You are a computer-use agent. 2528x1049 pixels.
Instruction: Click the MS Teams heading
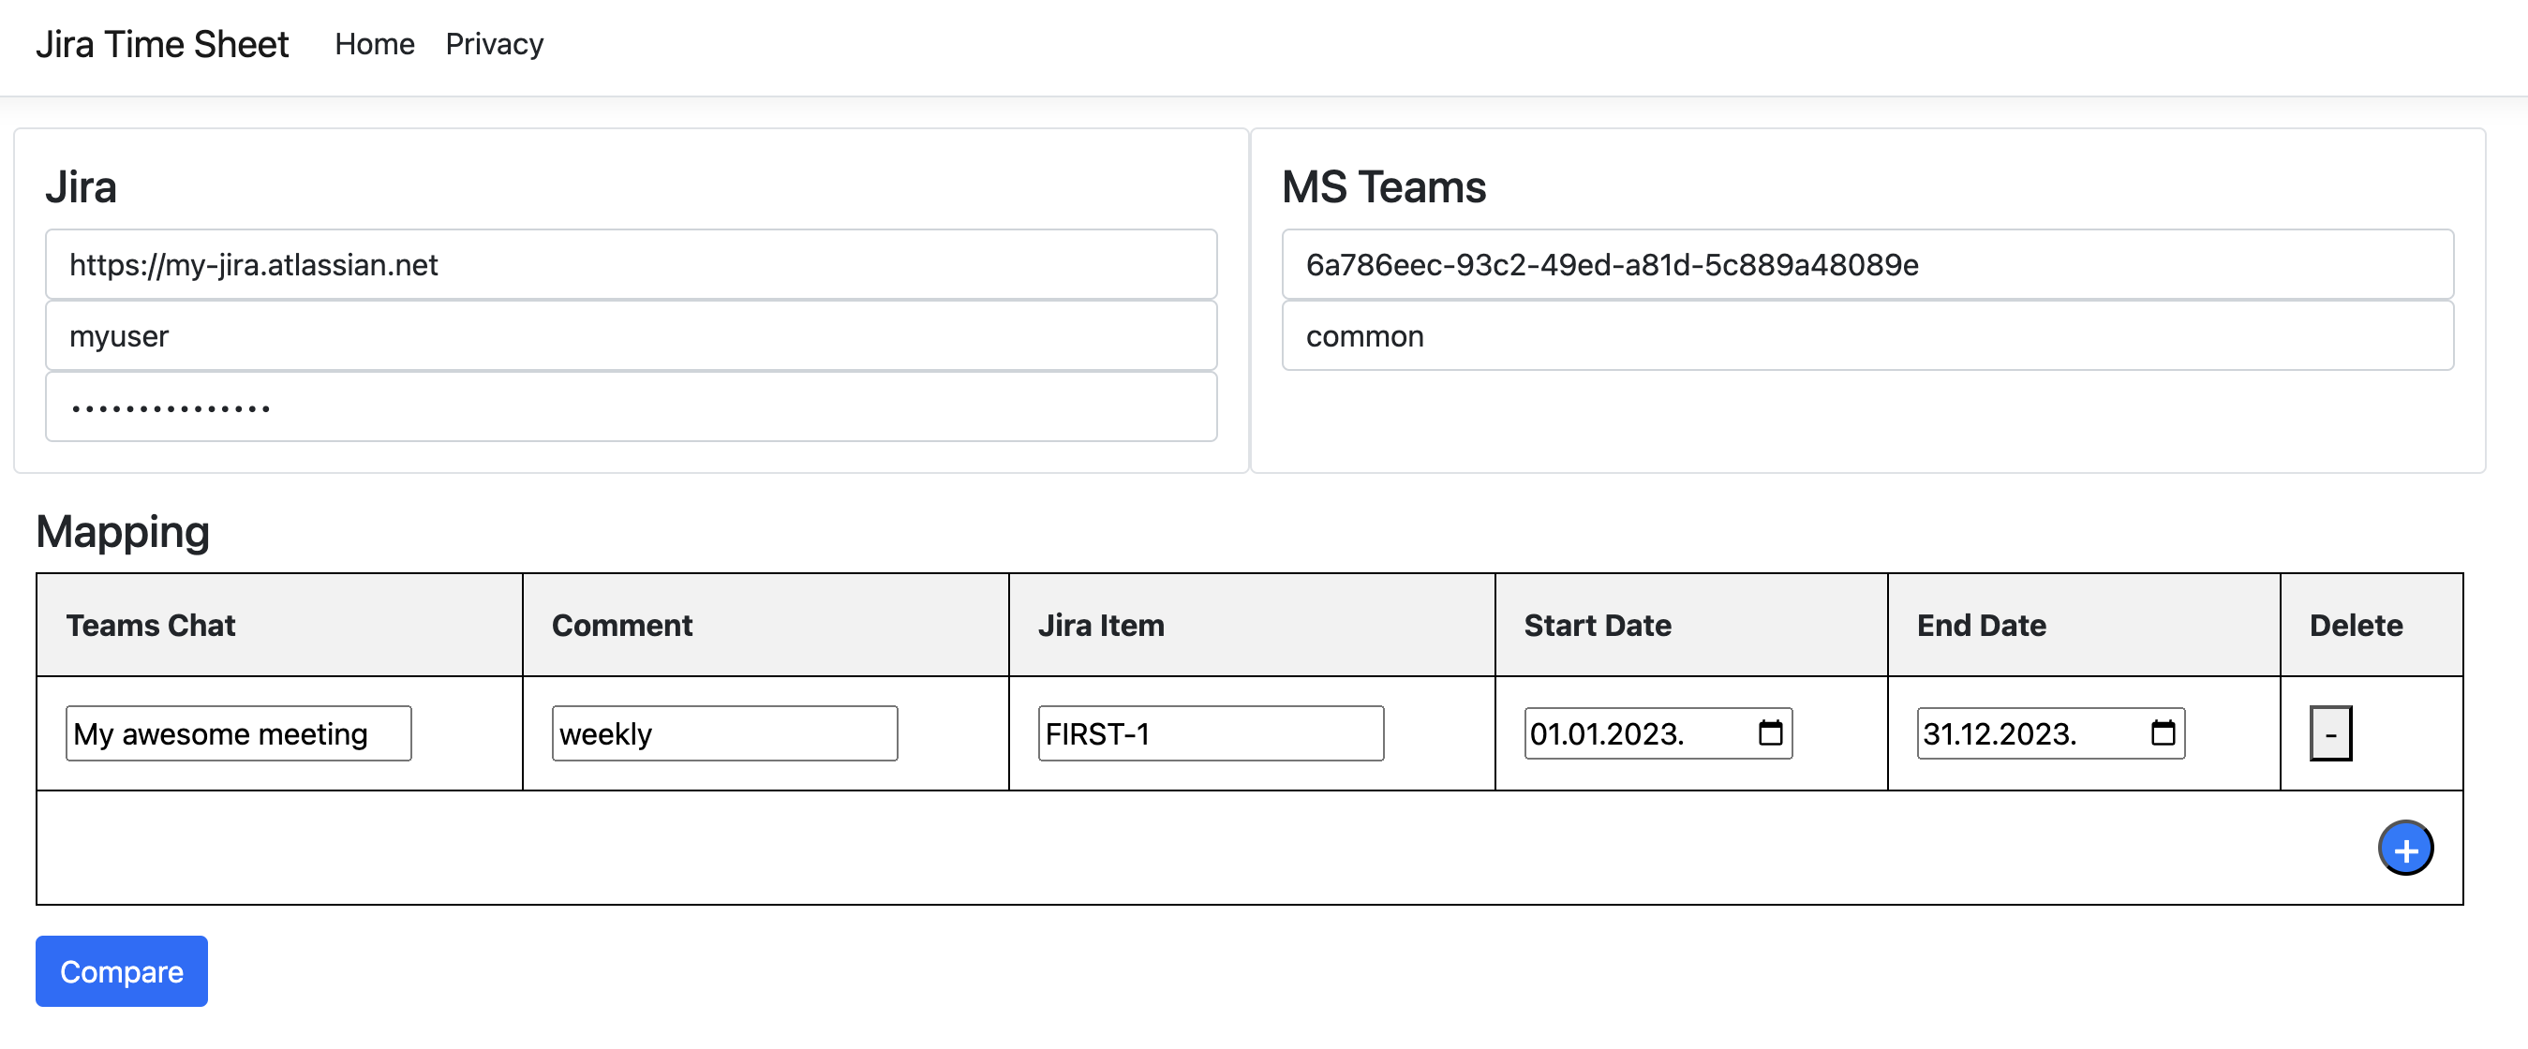[x=1384, y=186]
